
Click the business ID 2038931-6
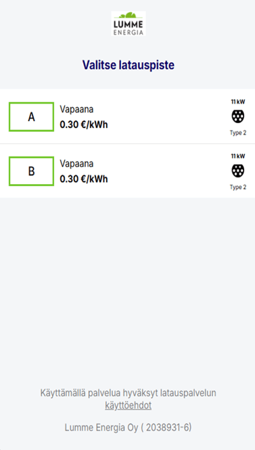[168, 428]
